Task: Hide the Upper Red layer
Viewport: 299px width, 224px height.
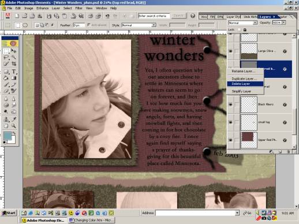Action: pos(230,140)
